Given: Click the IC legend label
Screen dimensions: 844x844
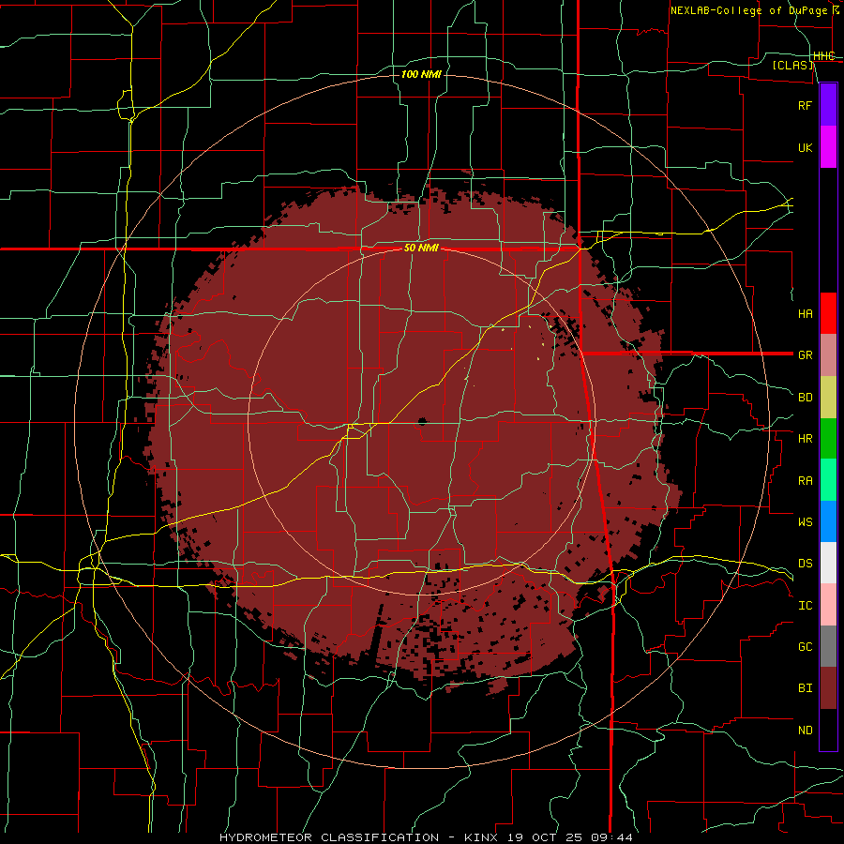Looking at the screenshot, I should [x=805, y=606].
